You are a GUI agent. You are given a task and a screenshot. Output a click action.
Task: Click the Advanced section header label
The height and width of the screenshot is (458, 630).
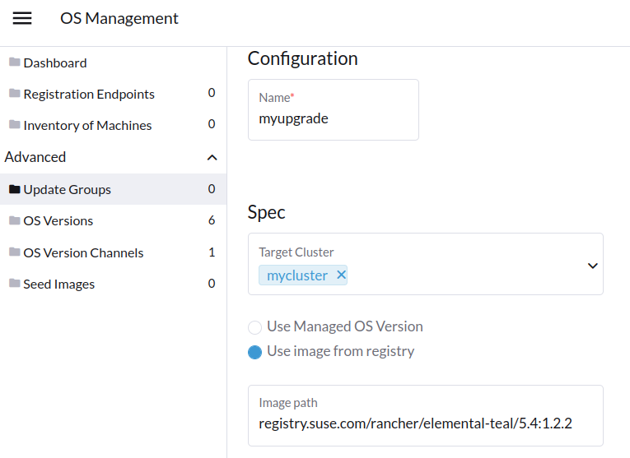(35, 157)
